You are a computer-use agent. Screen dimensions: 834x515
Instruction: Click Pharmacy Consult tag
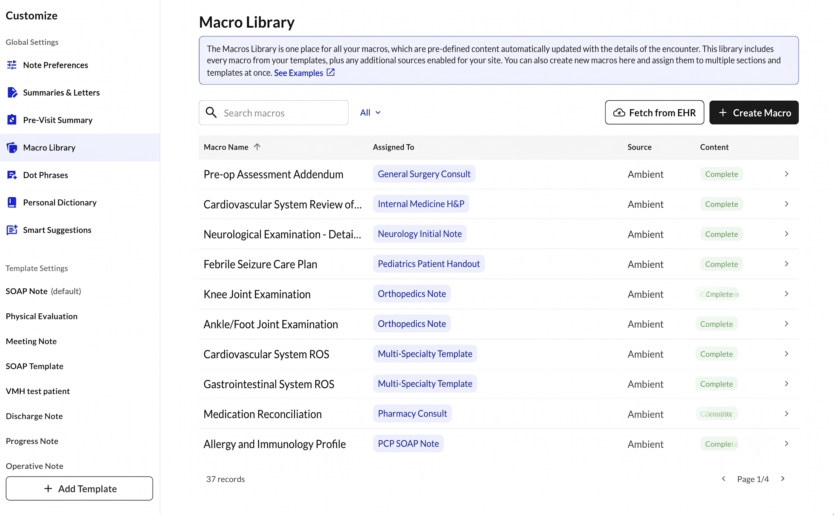tap(412, 413)
